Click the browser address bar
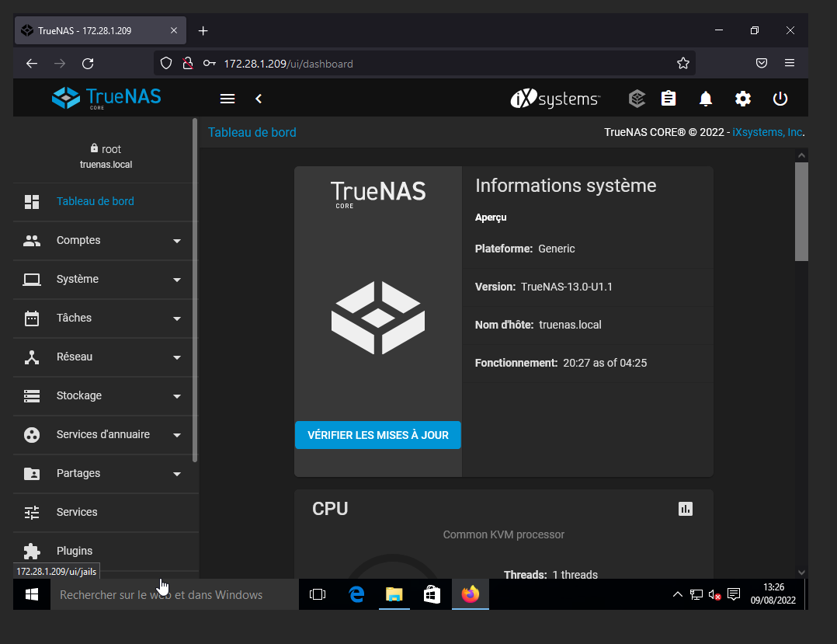The width and height of the screenshot is (837, 644). click(x=425, y=64)
